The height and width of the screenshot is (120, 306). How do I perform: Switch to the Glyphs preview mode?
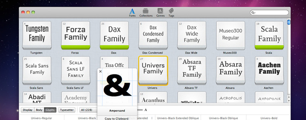[x=50, y=110]
